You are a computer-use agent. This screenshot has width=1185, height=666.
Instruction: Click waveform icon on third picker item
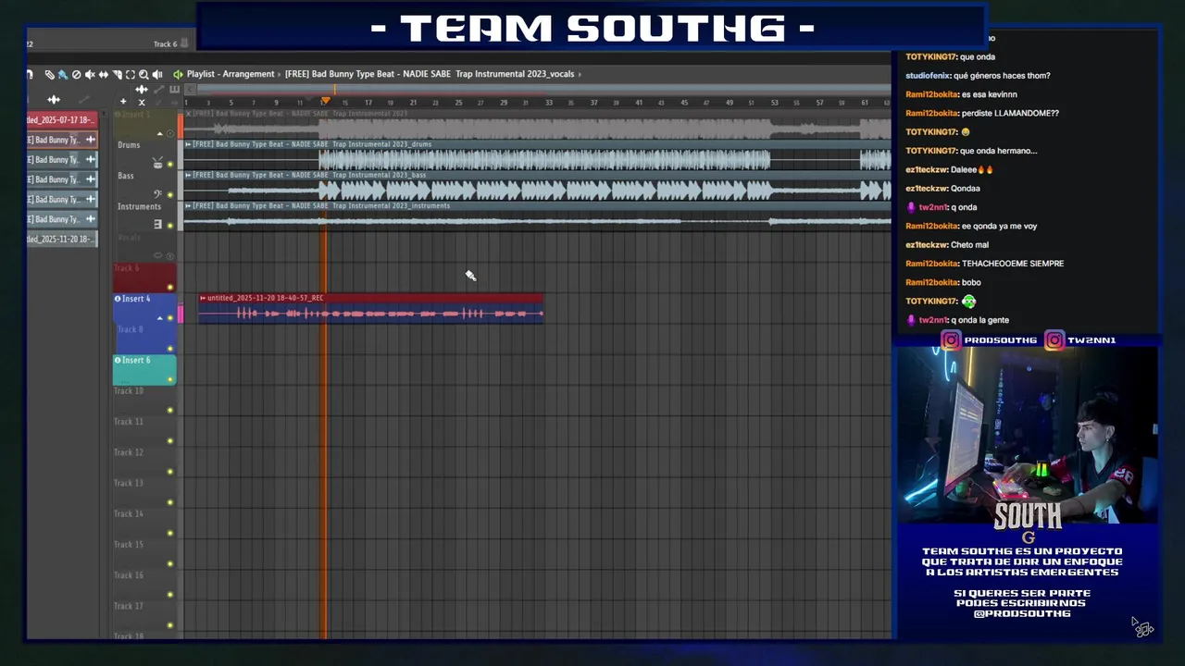click(91, 159)
